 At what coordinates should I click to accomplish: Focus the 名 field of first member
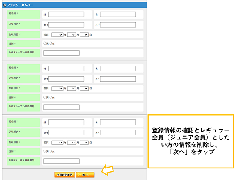[x=118, y=14]
